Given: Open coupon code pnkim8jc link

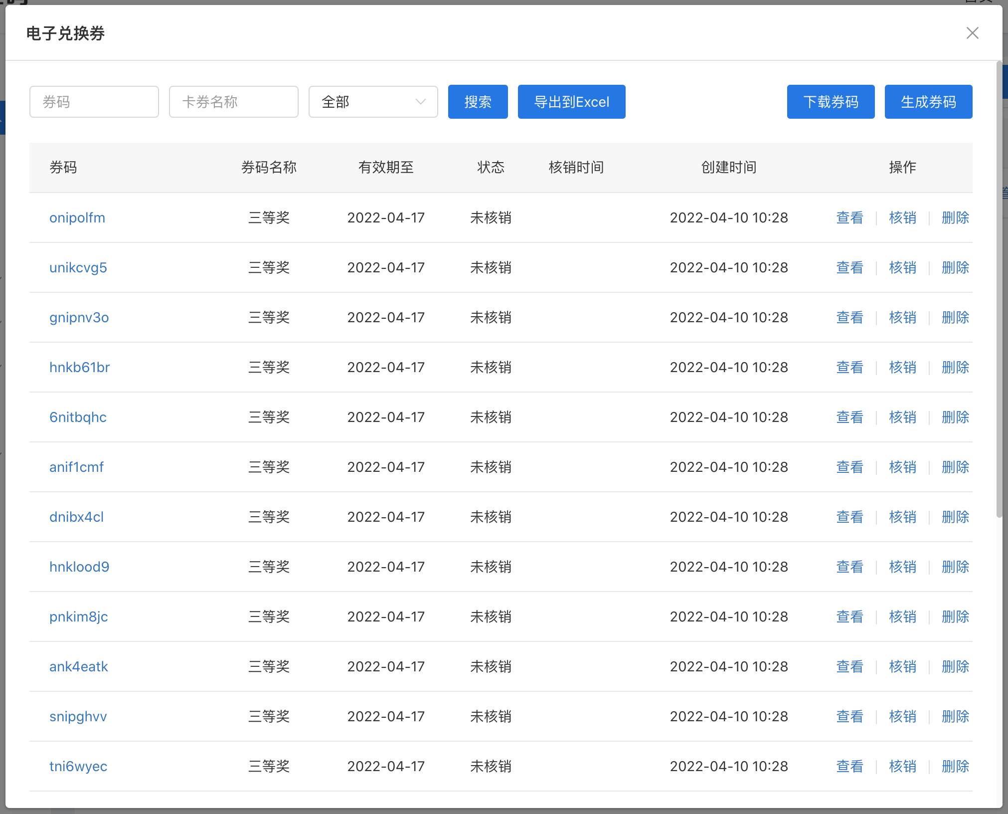Looking at the screenshot, I should point(79,617).
